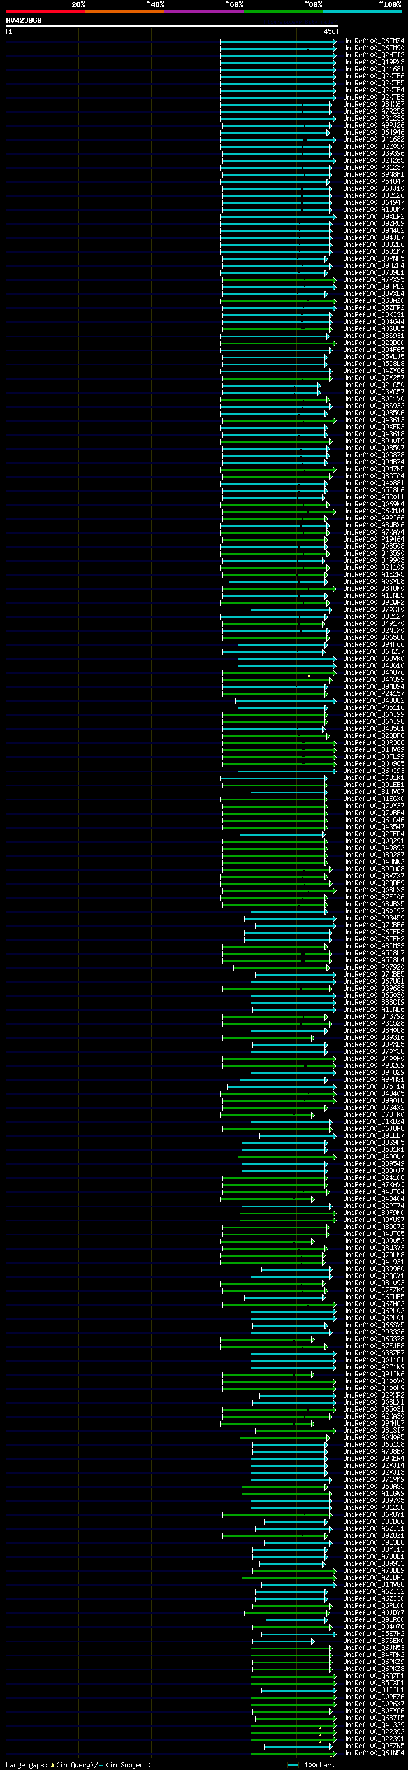Click the cyan ~100% identity color bar

pyautogui.click(x=362, y=11)
